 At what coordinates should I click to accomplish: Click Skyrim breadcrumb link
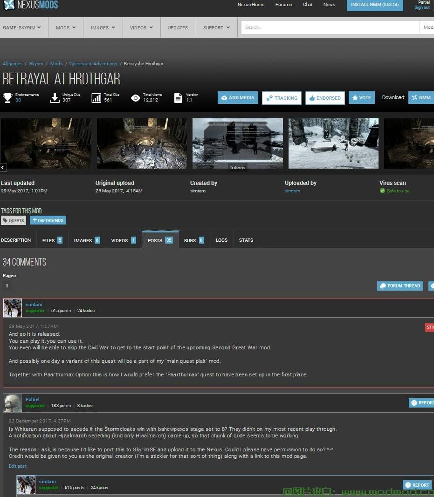coord(36,64)
